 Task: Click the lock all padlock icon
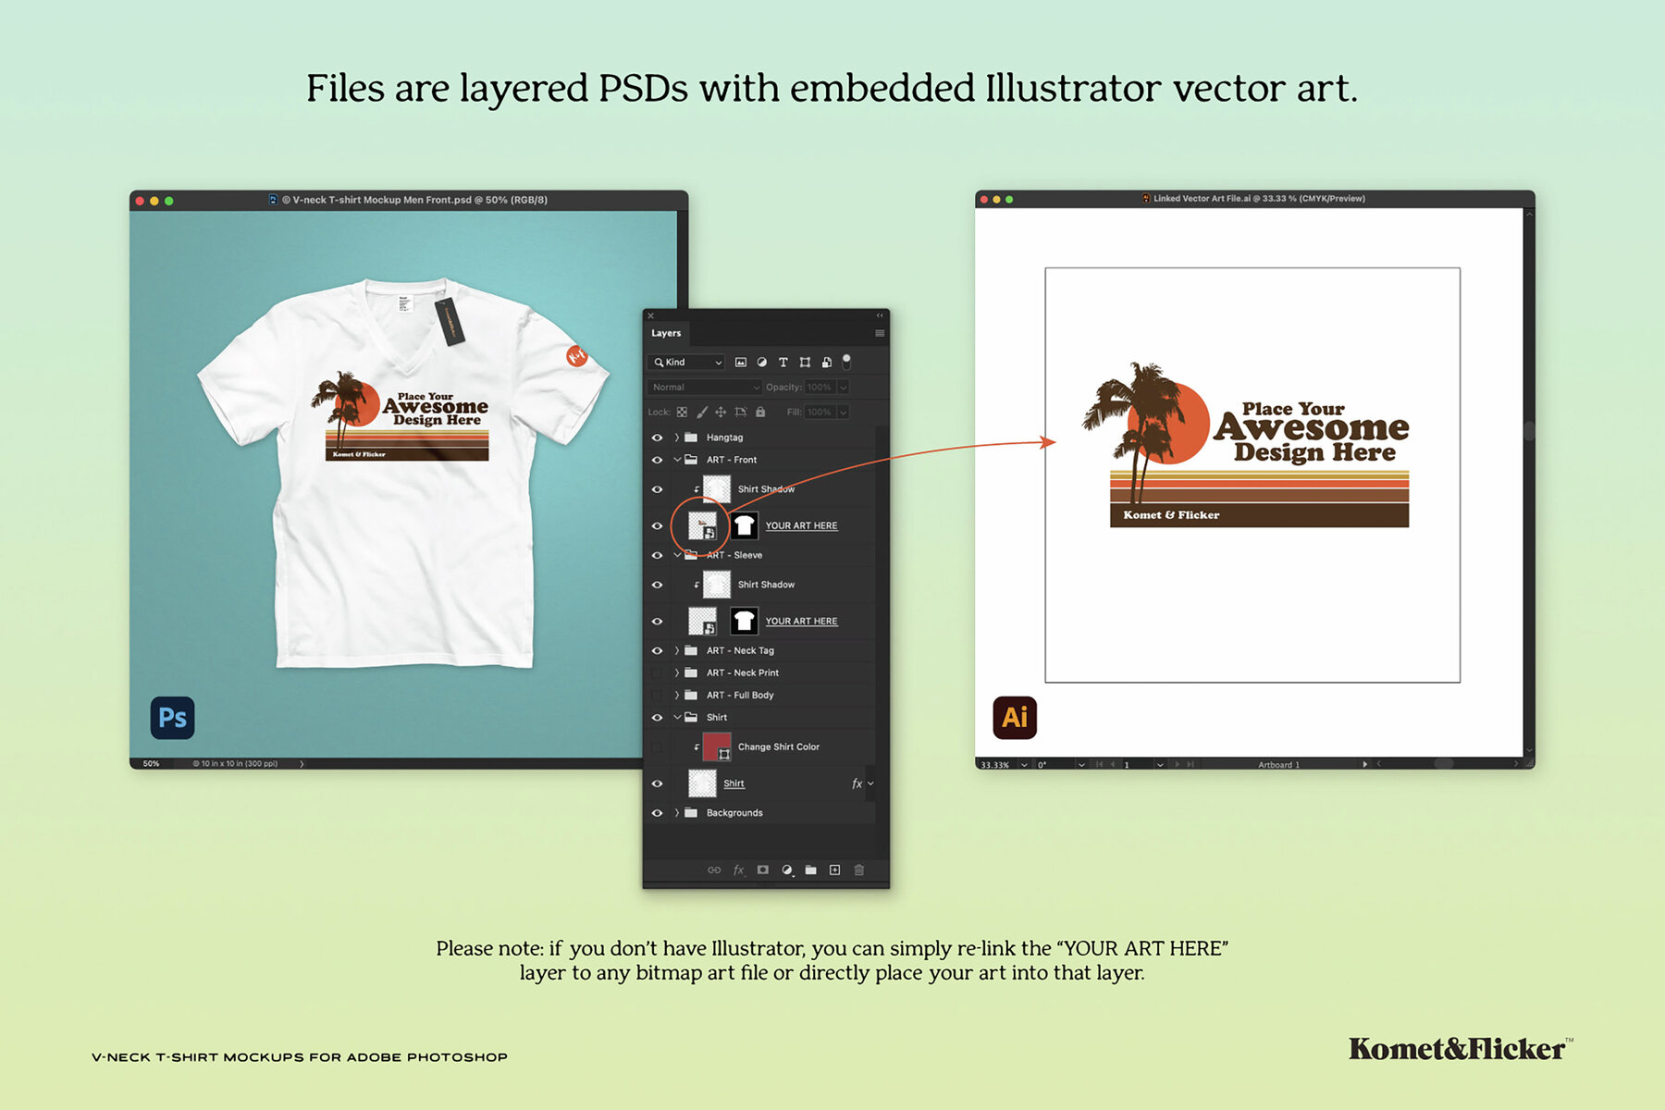pyautogui.click(x=760, y=413)
